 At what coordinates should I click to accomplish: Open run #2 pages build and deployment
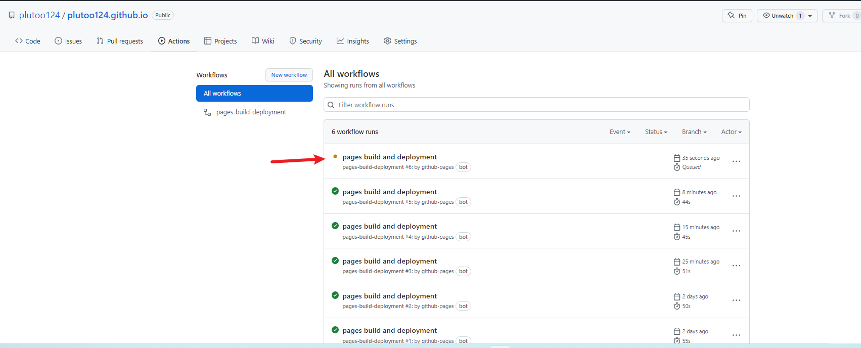(x=389, y=296)
